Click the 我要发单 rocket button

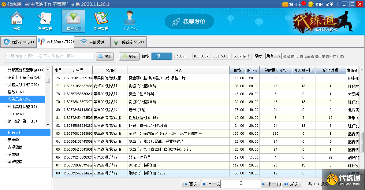189,22
